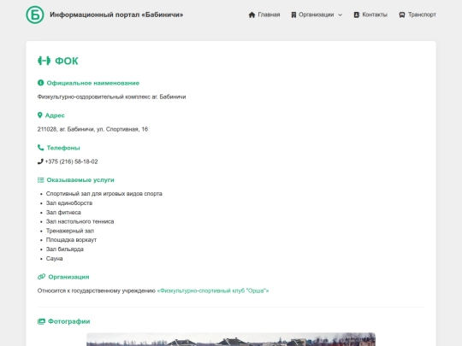Click the gallery icon by Фотографии

(41, 321)
